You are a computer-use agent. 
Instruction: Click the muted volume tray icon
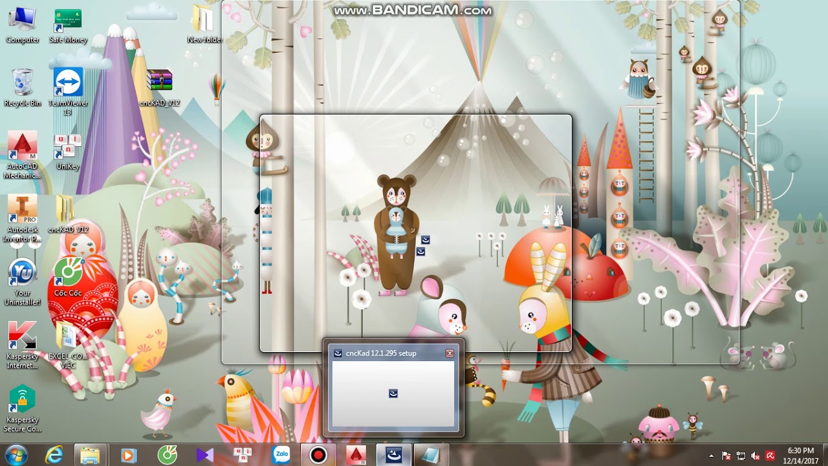756,456
